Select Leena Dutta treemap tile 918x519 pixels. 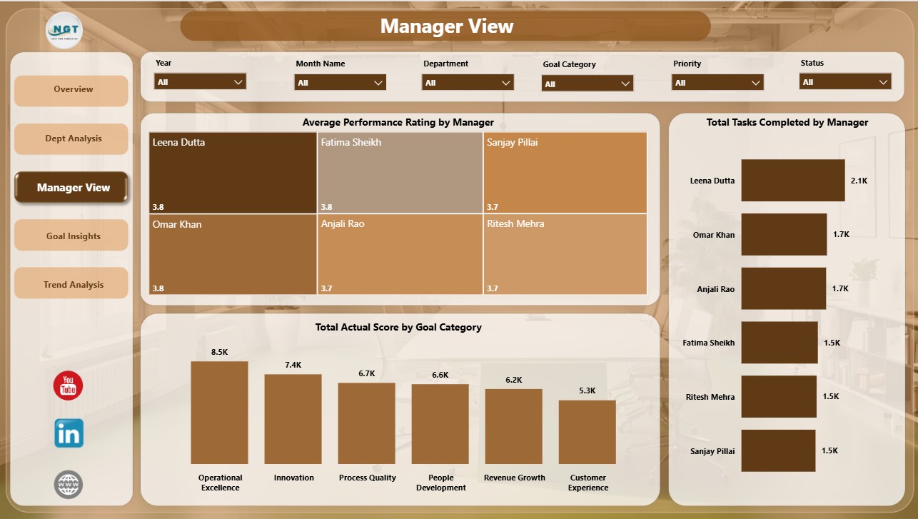coord(233,173)
